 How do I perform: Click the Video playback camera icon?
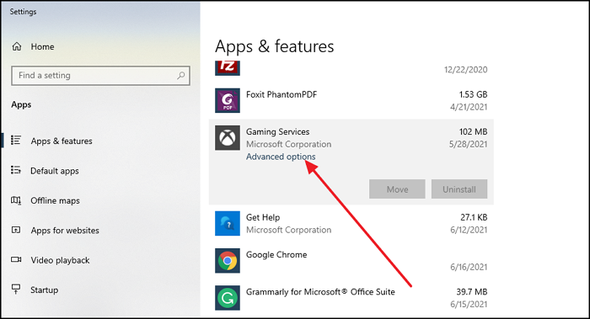(16, 259)
